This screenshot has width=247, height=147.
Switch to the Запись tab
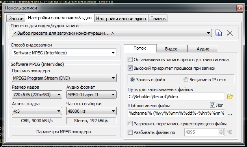point(16,19)
